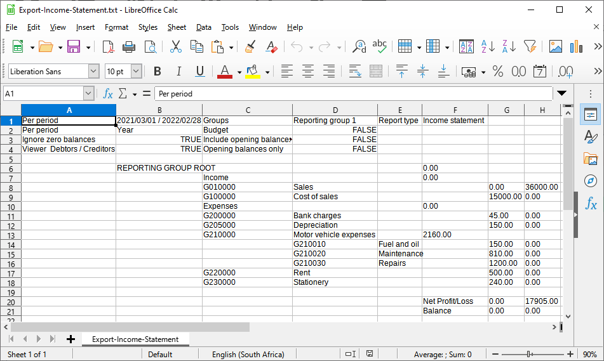Viewport: 604px width, 361px height.
Task: Click the Function Wizard fx icon
Action: tap(108, 94)
